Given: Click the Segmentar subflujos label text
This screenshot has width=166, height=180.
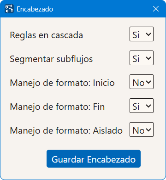Looking at the screenshot, I should 51,59.
